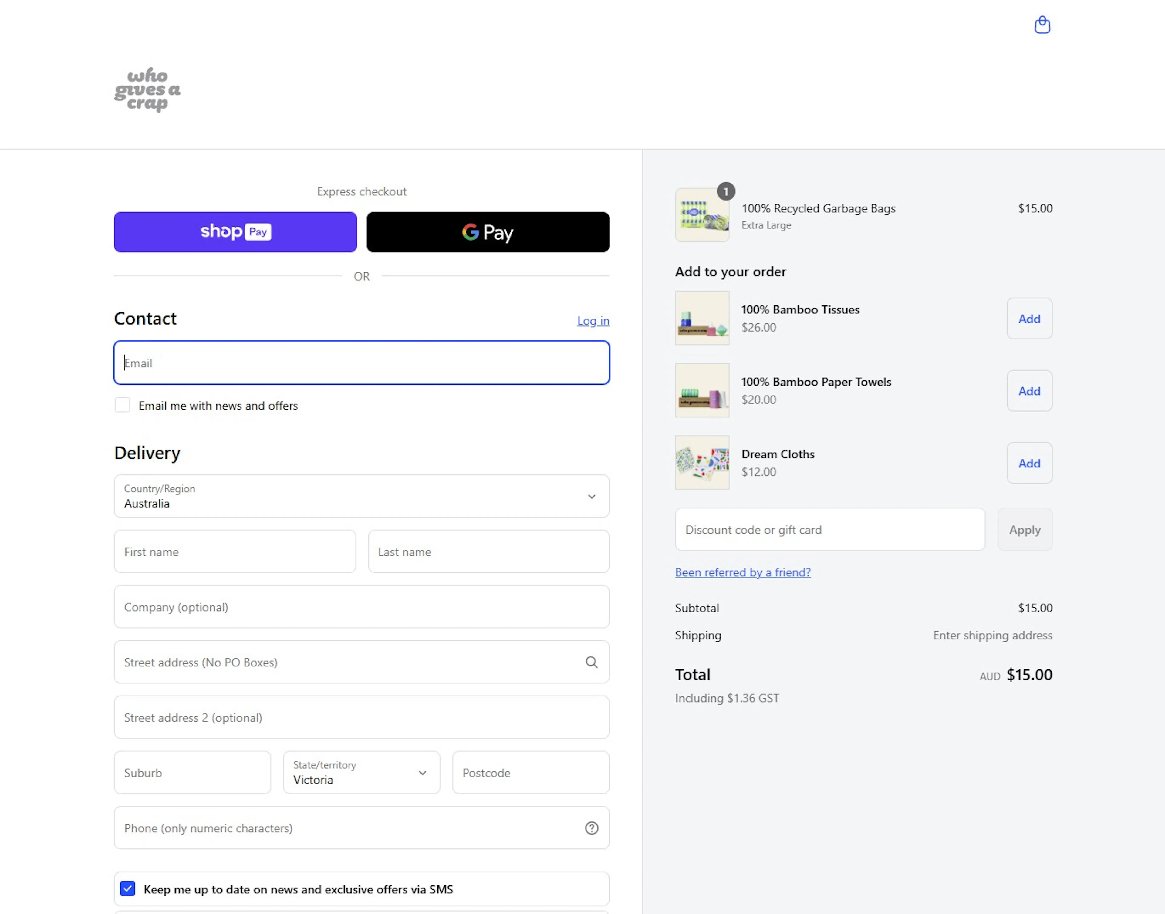This screenshot has height=914, width=1165.
Task: Focus the Discount code or gift card field
Action: click(x=829, y=529)
